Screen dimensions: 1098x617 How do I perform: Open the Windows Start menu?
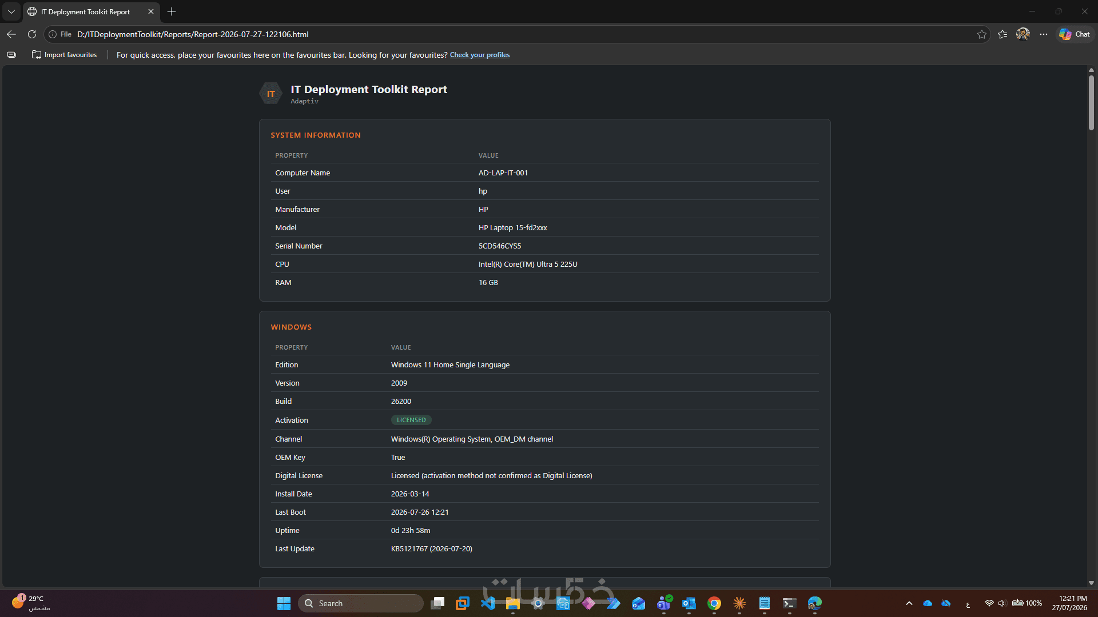(x=284, y=603)
